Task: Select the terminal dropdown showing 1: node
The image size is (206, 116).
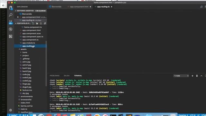Action: point(181,76)
